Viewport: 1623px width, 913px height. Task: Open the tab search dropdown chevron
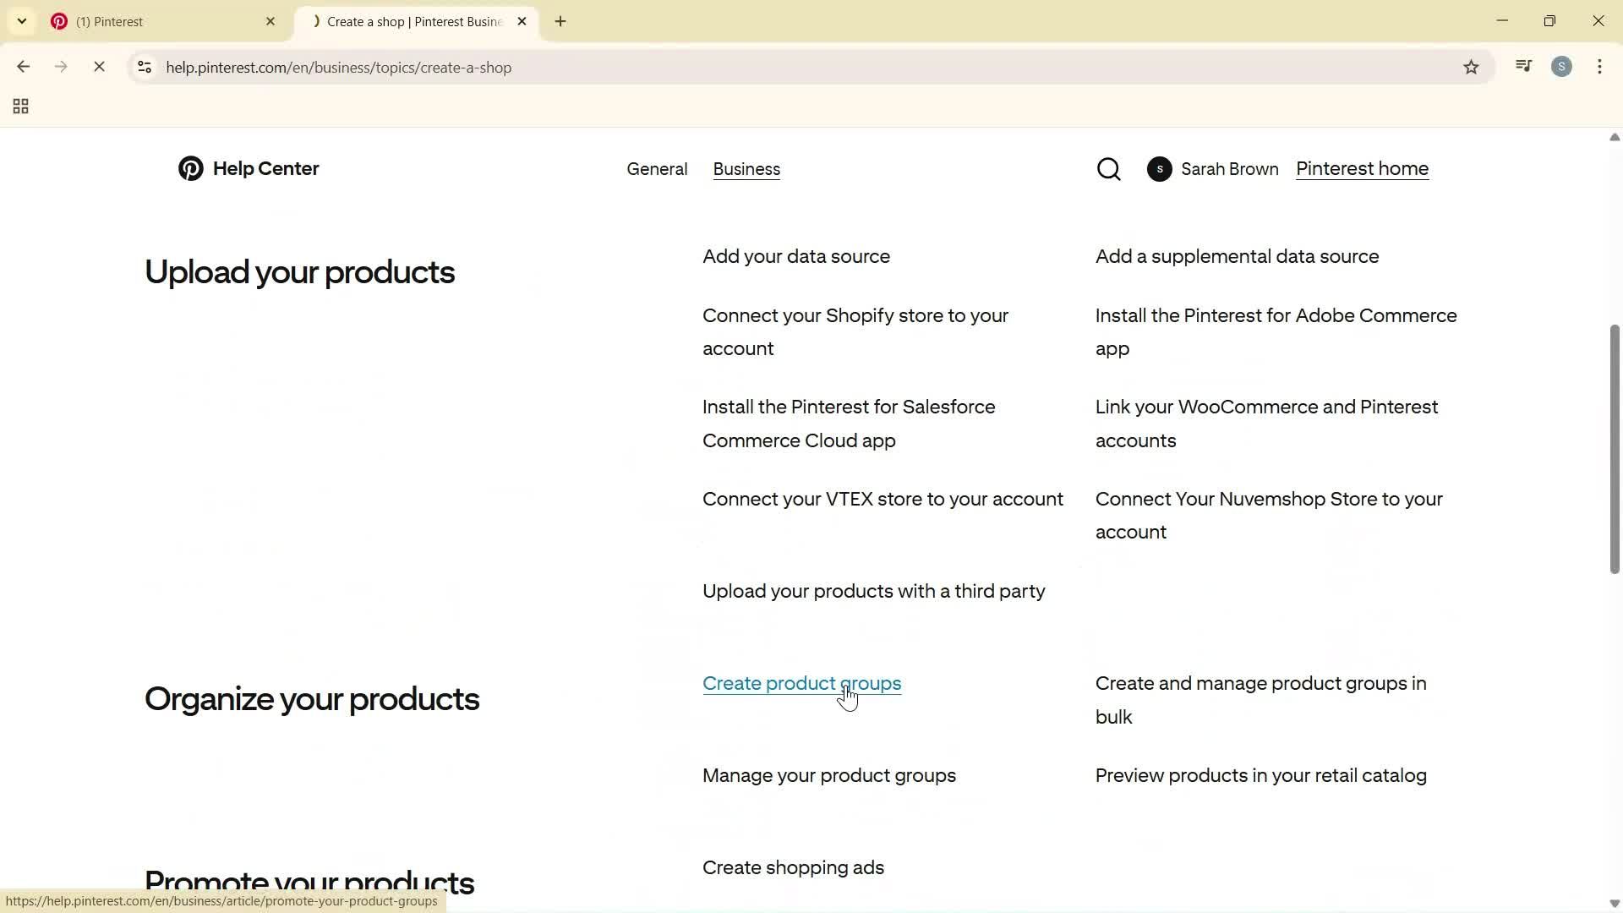(21, 21)
